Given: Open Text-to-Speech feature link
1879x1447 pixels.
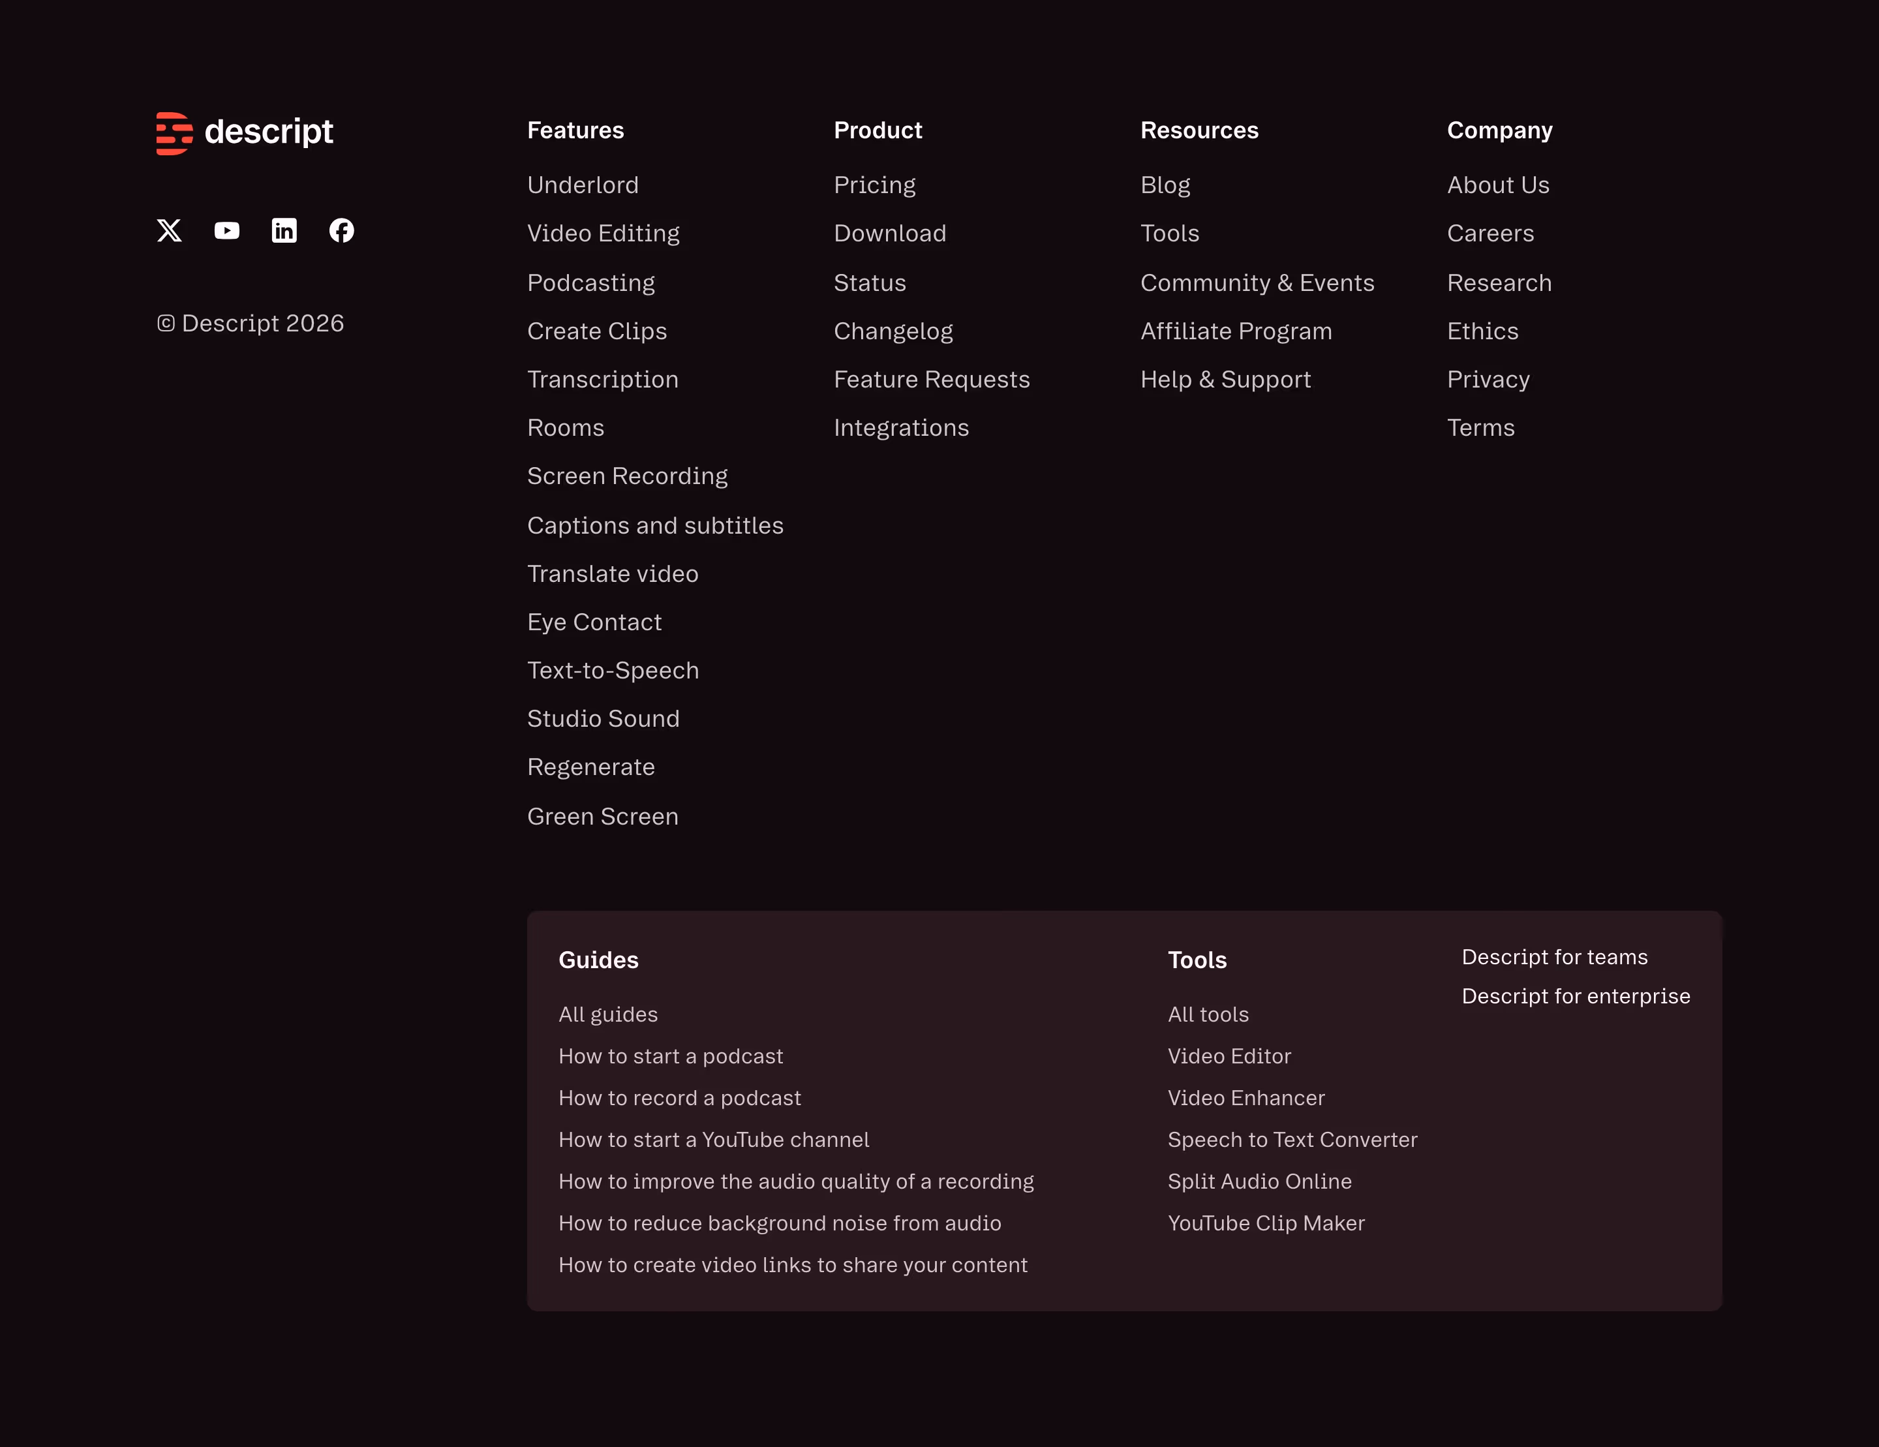Looking at the screenshot, I should pyautogui.click(x=613, y=670).
